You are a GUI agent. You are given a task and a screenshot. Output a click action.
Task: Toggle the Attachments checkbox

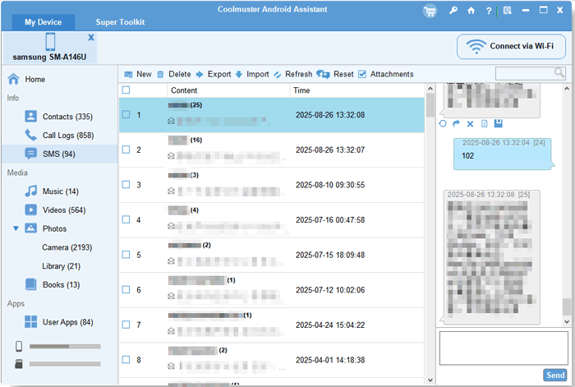pos(362,74)
